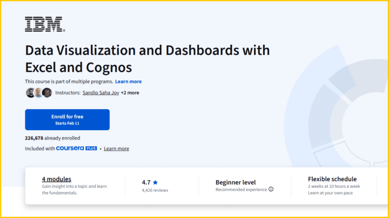Click the Flexible schedule heading
This screenshot has height=218, width=389.
(332, 179)
